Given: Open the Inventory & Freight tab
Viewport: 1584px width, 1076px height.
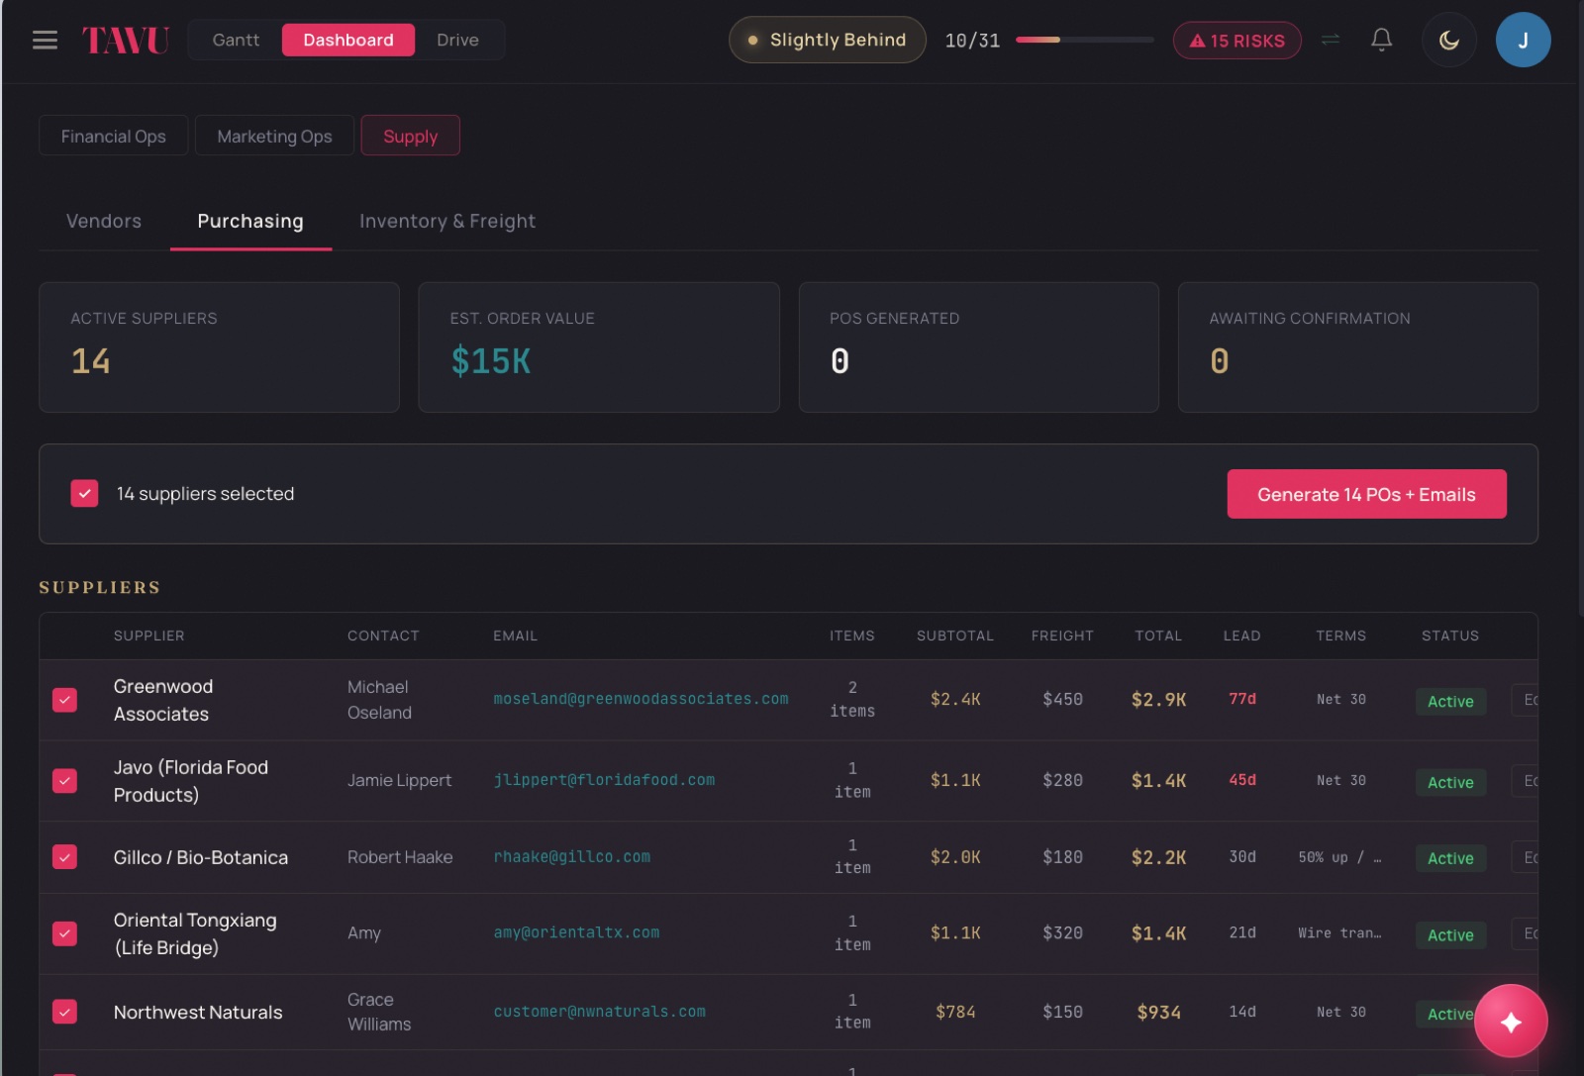Looking at the screenshot, I should click(447, 221).
